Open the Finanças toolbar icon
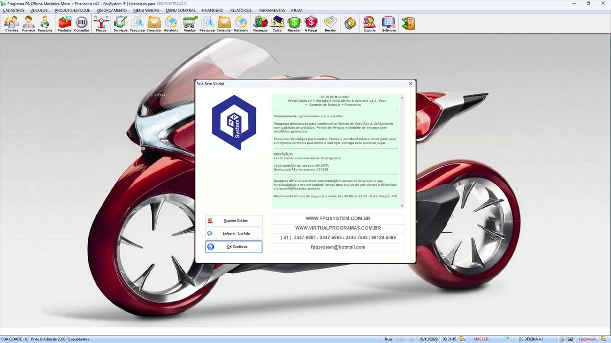Viewport: 611px width, 343px height. pos(260,24)
